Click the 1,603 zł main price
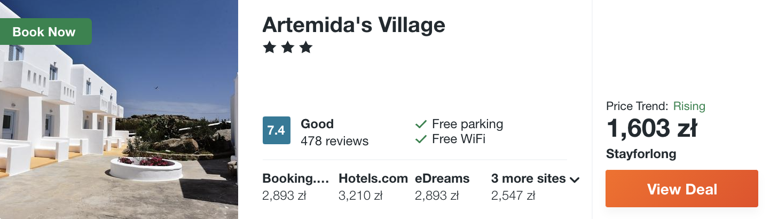The height and width of the screenshot is (219, 770). tap(652, 128)
